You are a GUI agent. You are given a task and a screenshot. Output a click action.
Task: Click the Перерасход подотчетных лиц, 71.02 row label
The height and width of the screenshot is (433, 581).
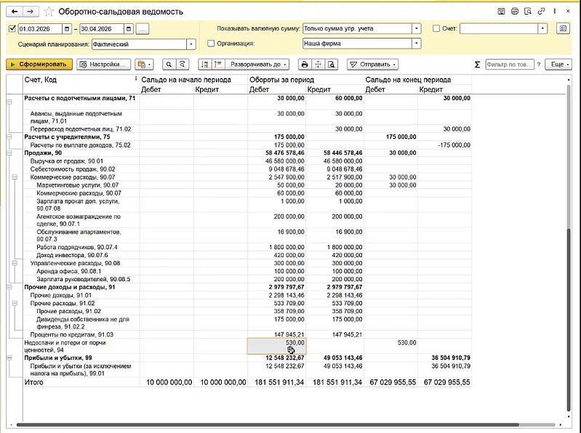point(81,129)
